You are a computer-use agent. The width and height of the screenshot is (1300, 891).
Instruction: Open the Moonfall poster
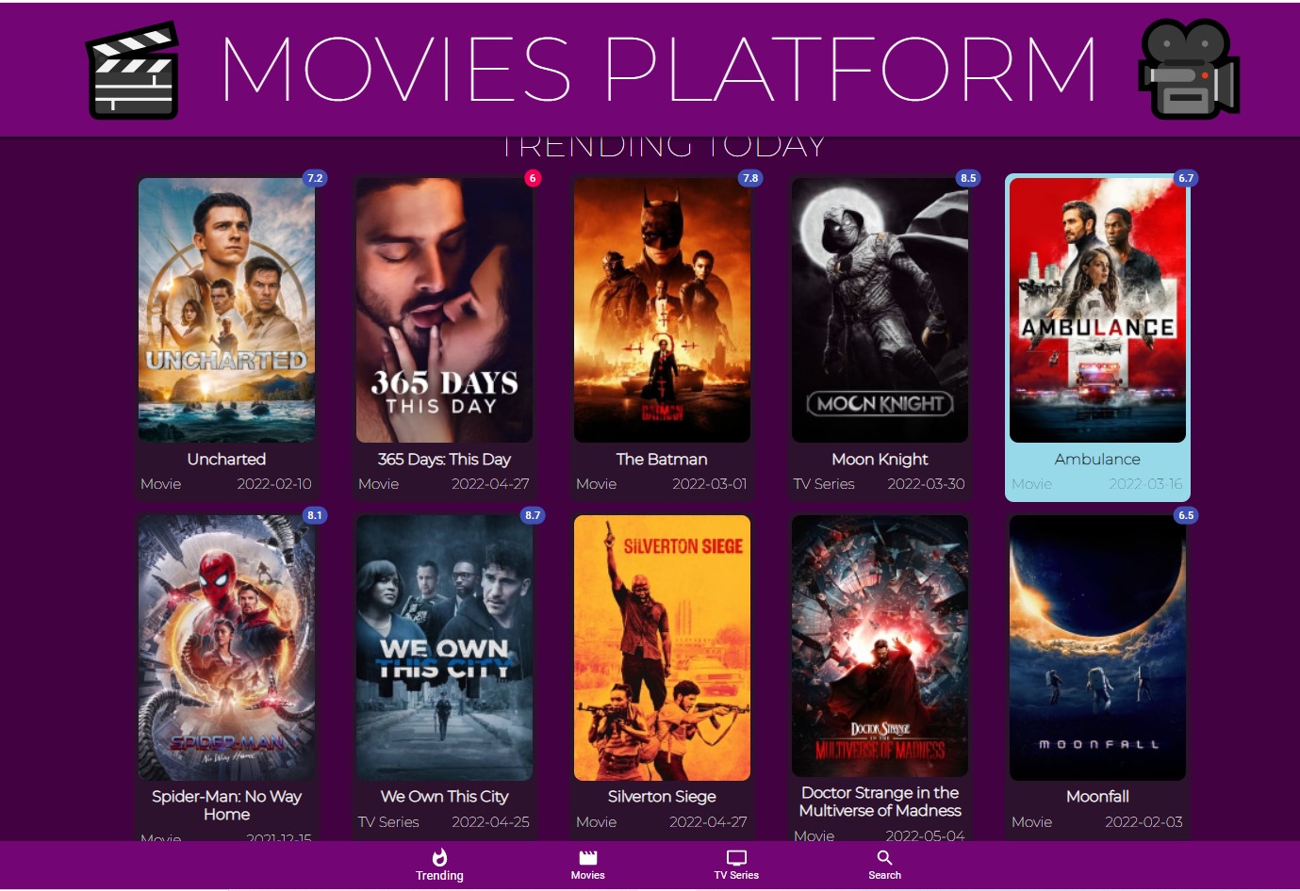1097,648
